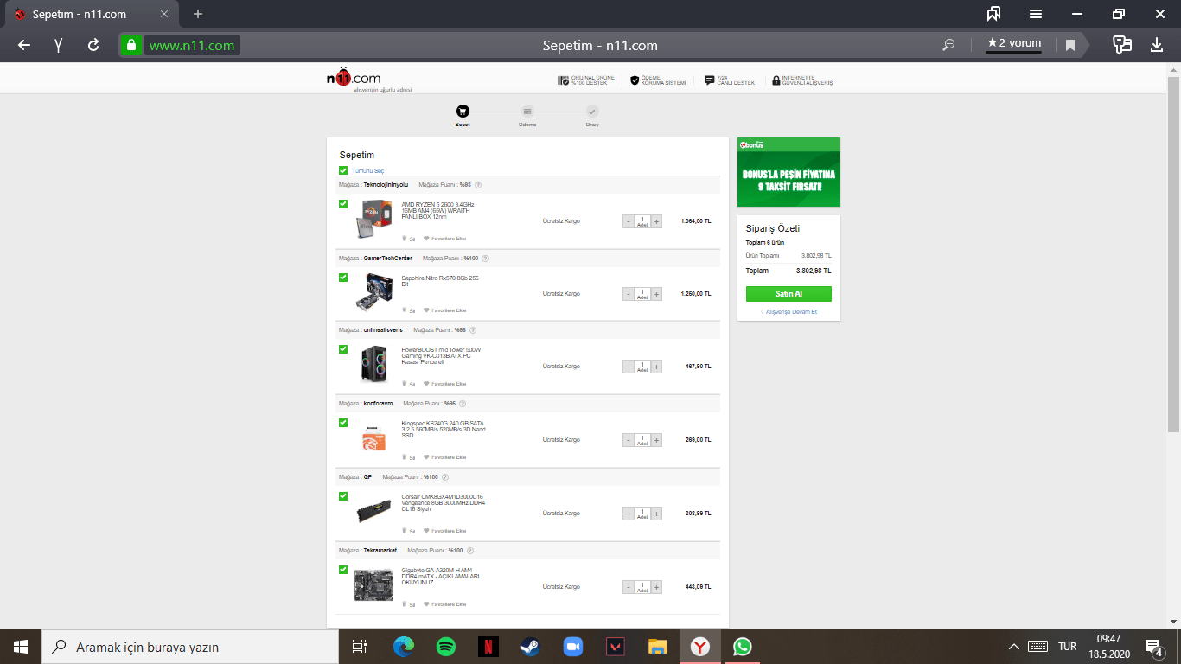The width and height of the screenshot is (1181, 664).
Task: Open the GamerTechCenter store link
Action: pos(388,259)
